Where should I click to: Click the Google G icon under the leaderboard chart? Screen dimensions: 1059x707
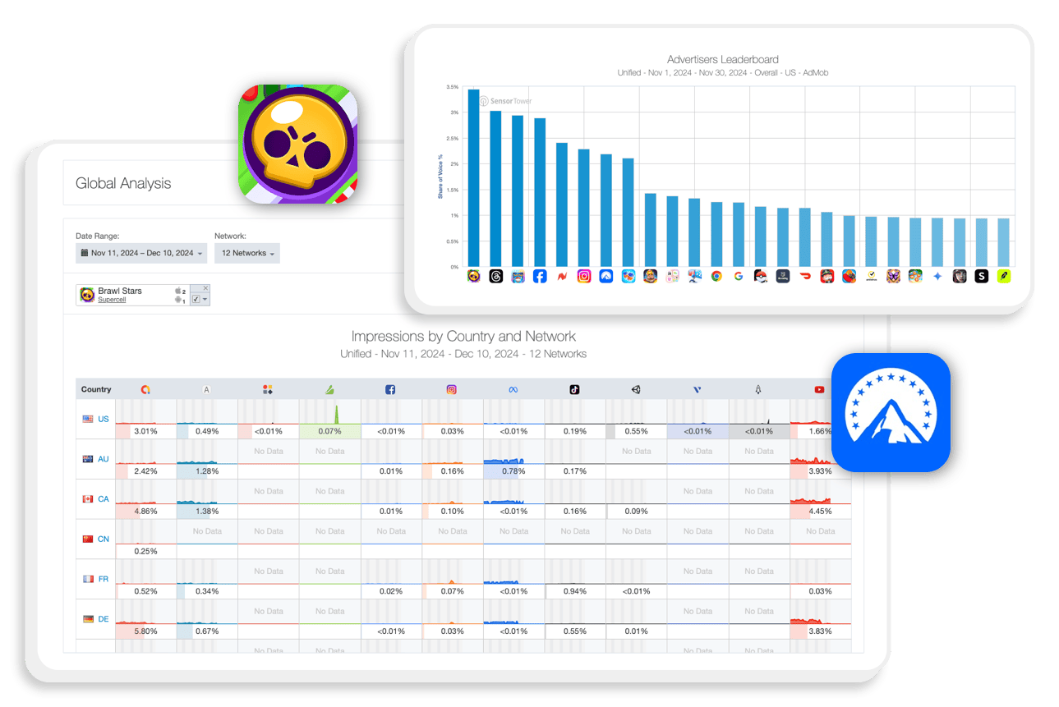(x=739, y=277)
